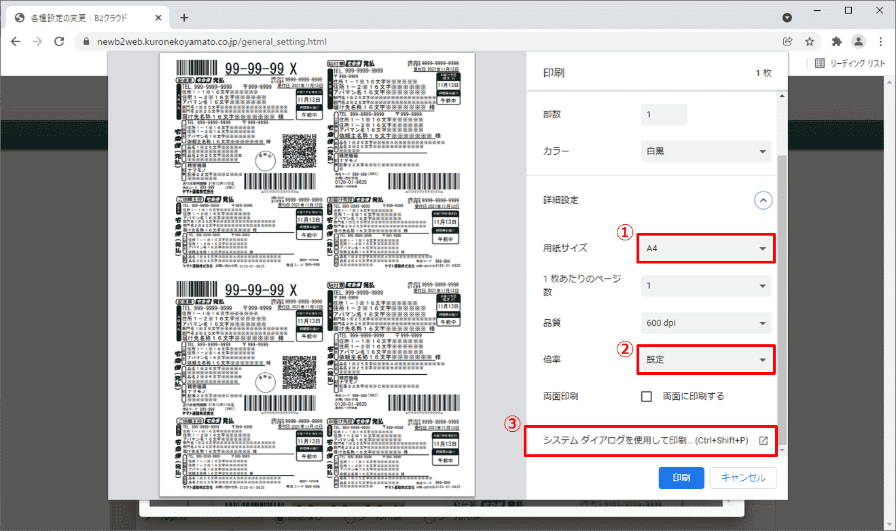Image resolution: width=896 pixels, height=531 pixels.
Task: Click the address bar URL
Action: pos(213,41)
